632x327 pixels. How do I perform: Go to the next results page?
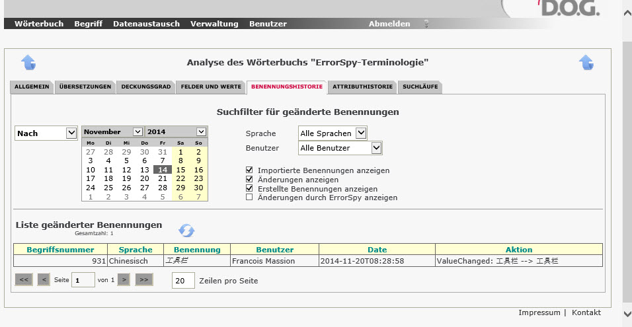123,280
